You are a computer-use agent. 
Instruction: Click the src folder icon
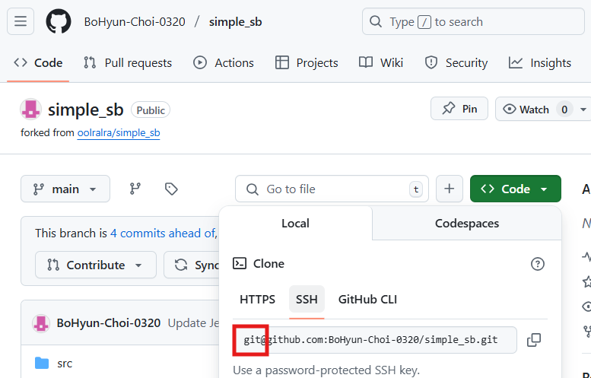[x=42, y=364]
